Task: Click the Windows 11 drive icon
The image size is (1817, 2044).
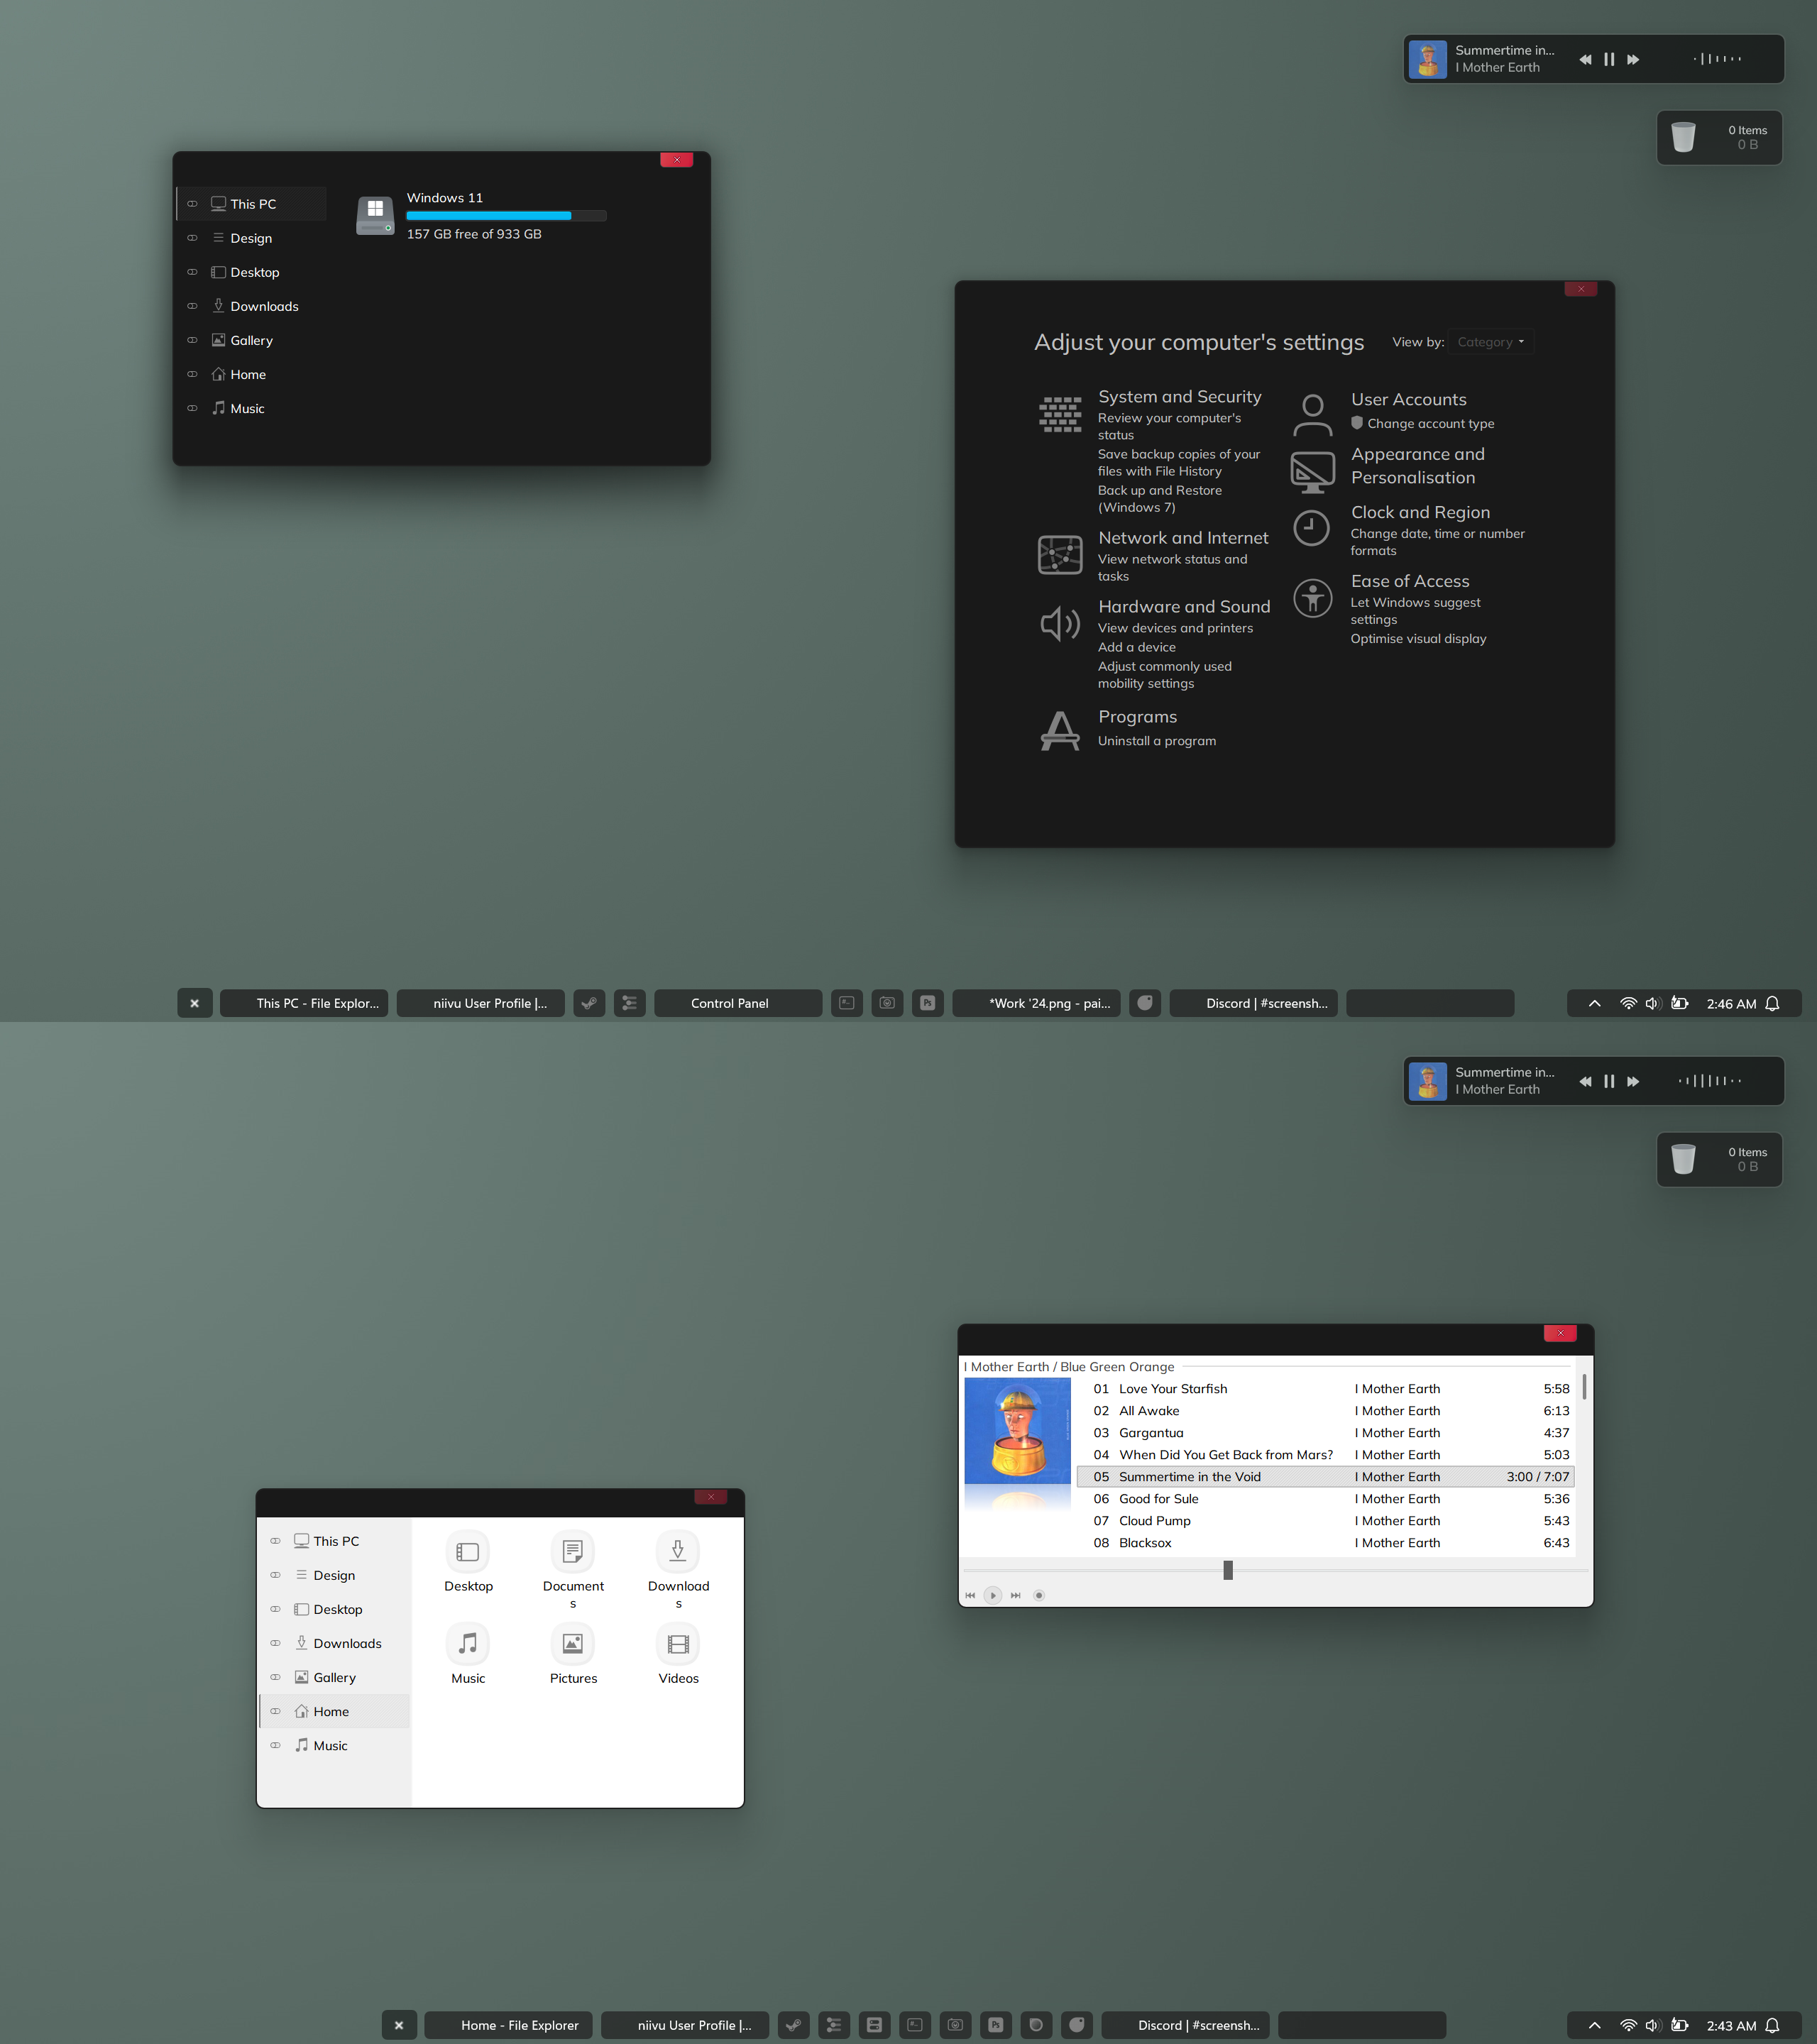Action: pyautogui.click(x=375, y=215)
